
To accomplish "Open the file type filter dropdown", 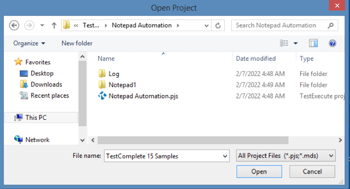I will (x=285, y=156).
